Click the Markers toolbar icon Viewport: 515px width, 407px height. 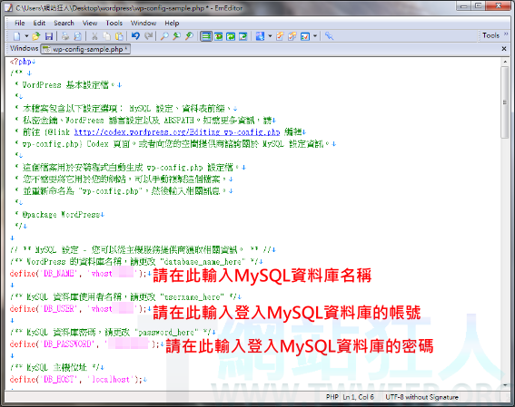[305, 36]
